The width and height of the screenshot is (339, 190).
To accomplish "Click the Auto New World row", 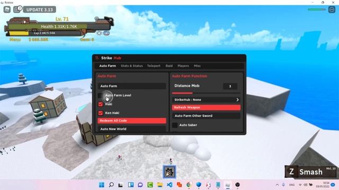I will pos(132,129).
